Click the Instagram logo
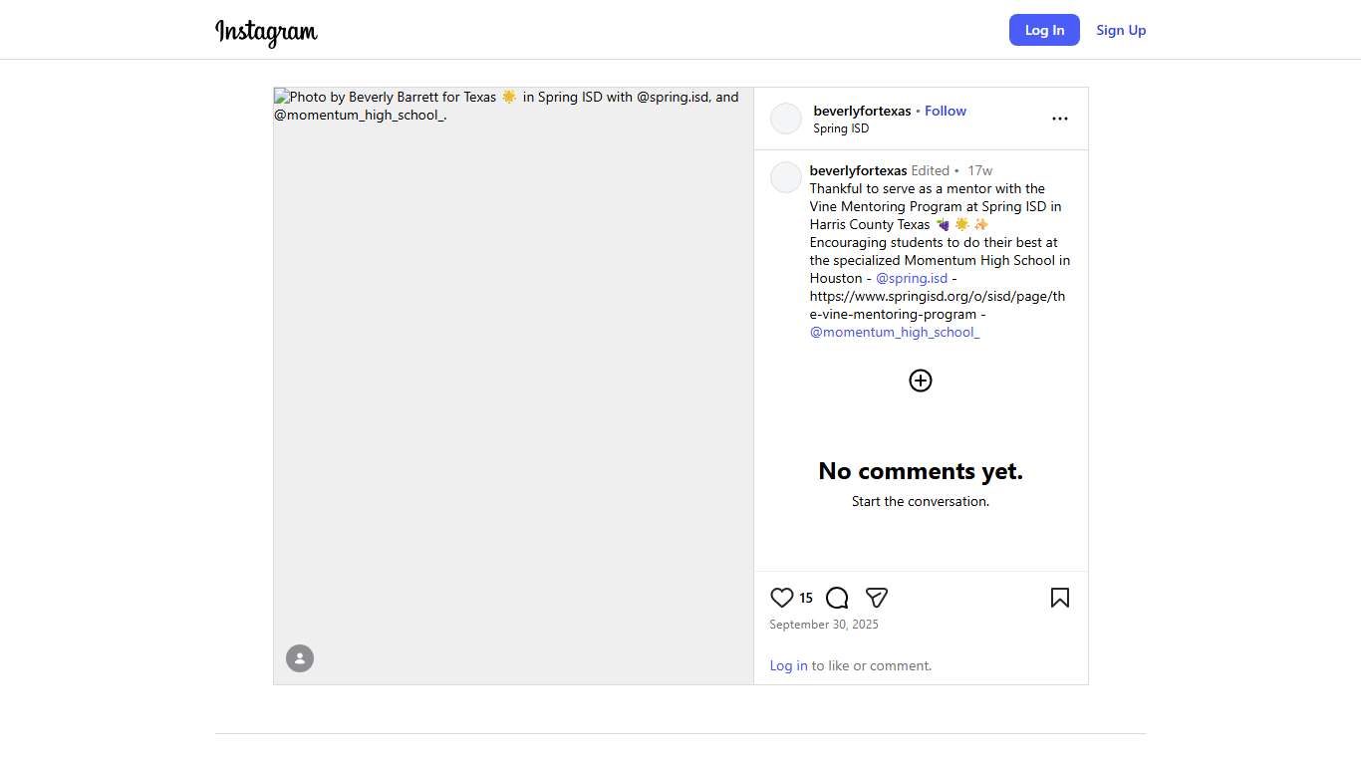This screenshot has height=765, width=1361. click(x=266, y=32)
